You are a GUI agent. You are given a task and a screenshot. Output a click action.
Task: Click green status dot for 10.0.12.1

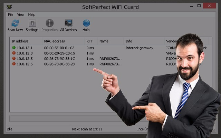click(14, 48)
